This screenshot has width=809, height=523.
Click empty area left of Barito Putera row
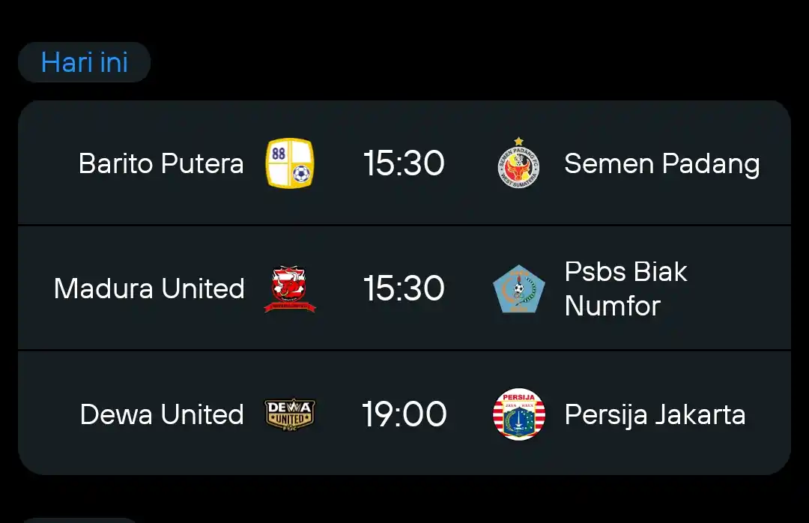coord(47,163)
